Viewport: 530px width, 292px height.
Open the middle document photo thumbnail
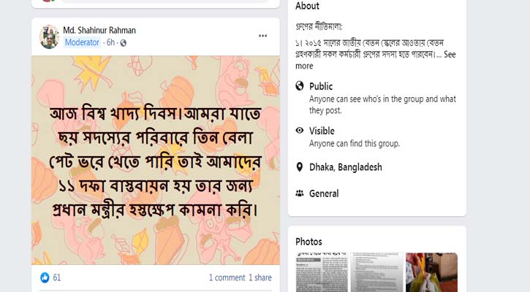tap(377, 272)
